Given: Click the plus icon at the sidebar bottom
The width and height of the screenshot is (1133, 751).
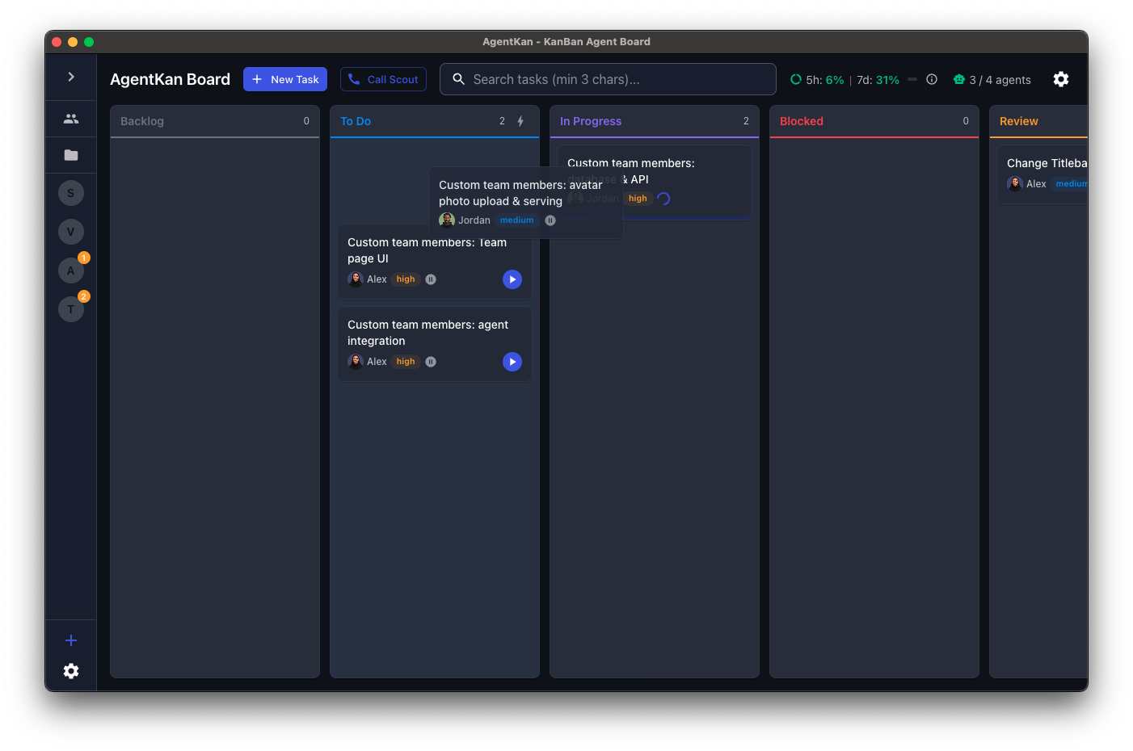Looking at the screenshot, I should coord(71,640).
